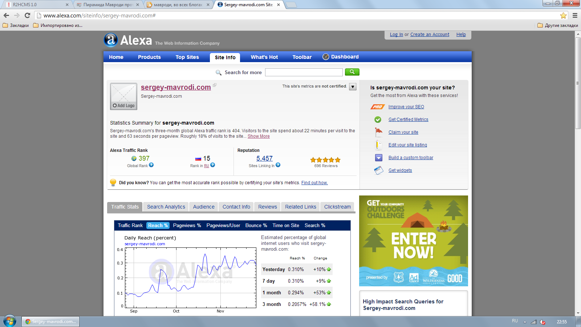Click Dashboard gauge icon in navigation

(326, 57)
